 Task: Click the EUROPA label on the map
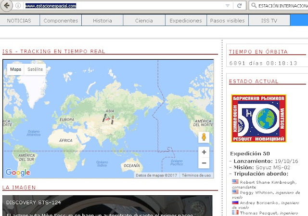pyautogui.click(x=67, y=120)
